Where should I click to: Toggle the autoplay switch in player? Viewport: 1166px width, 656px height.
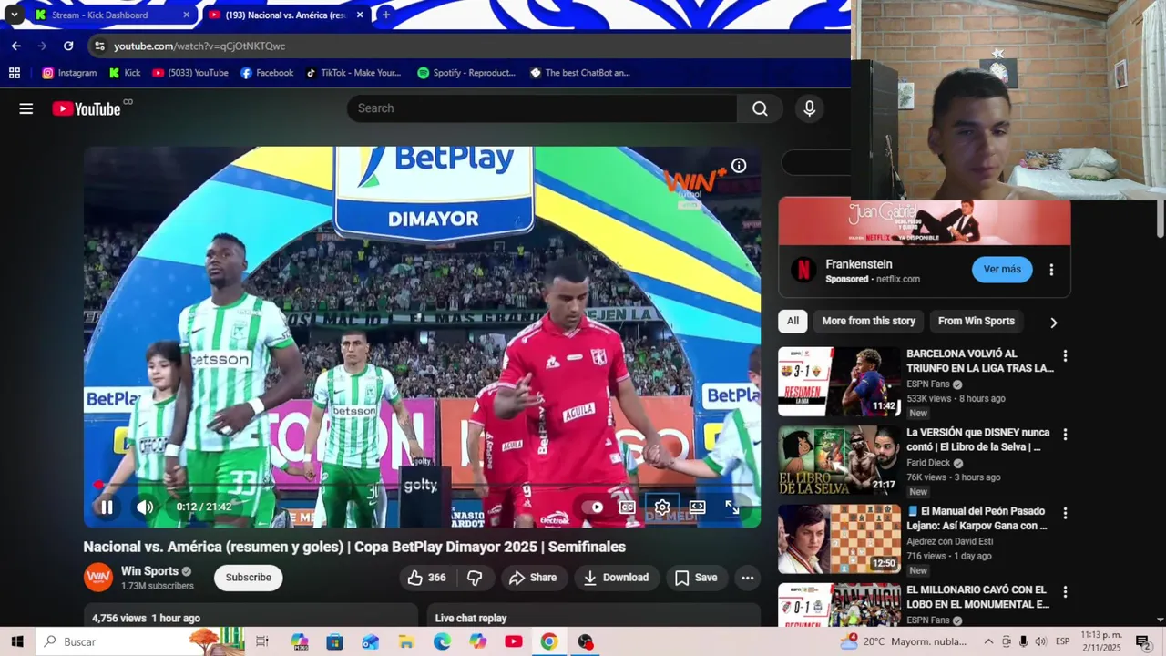[593, 507]
